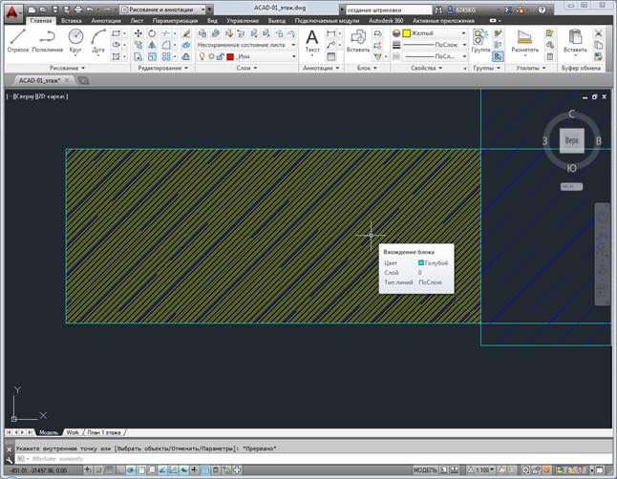This screenshot has height=479, width=617.
Task: Open the Вставка ribbon tab
Action: pyautogui.click(x=72, y=20)
